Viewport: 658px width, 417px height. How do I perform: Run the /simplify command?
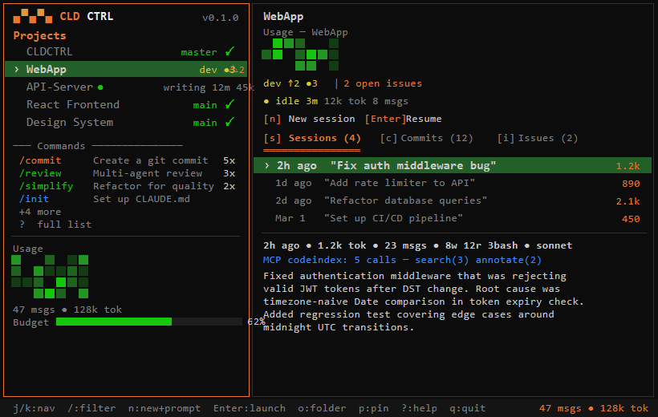47,186
